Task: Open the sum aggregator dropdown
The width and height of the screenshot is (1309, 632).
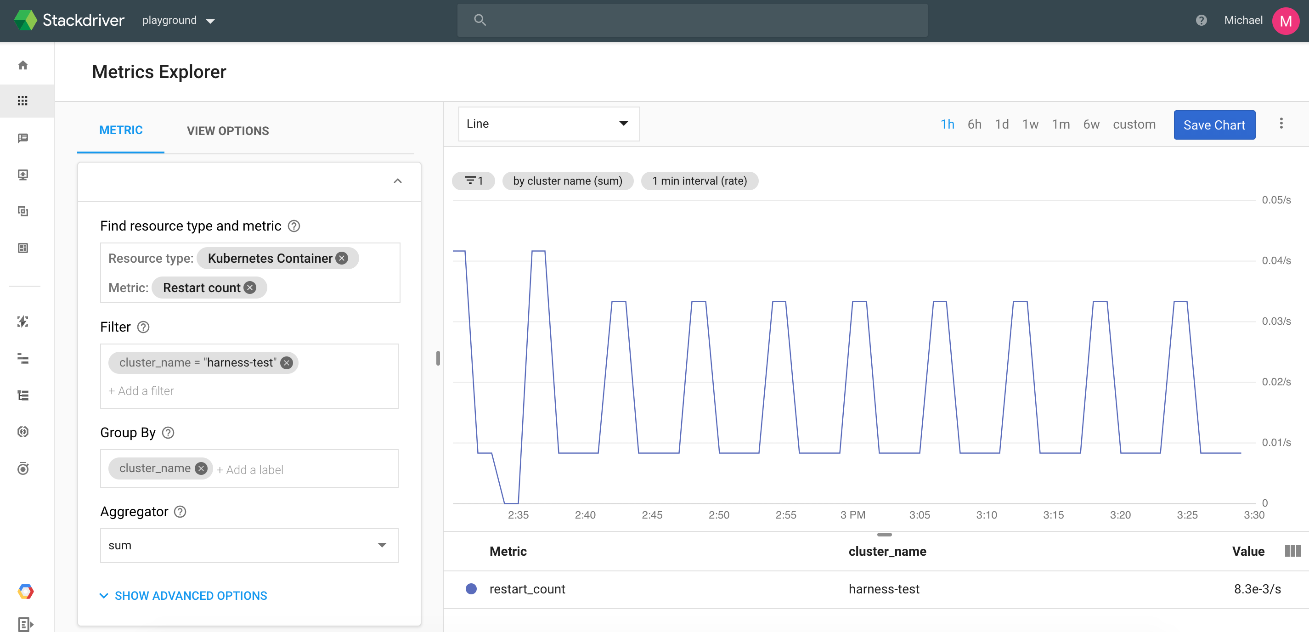Action: tap(249, 545)
